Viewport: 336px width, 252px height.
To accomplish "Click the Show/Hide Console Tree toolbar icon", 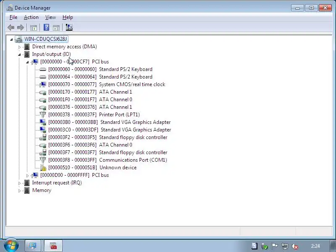I will pos(34,27).
